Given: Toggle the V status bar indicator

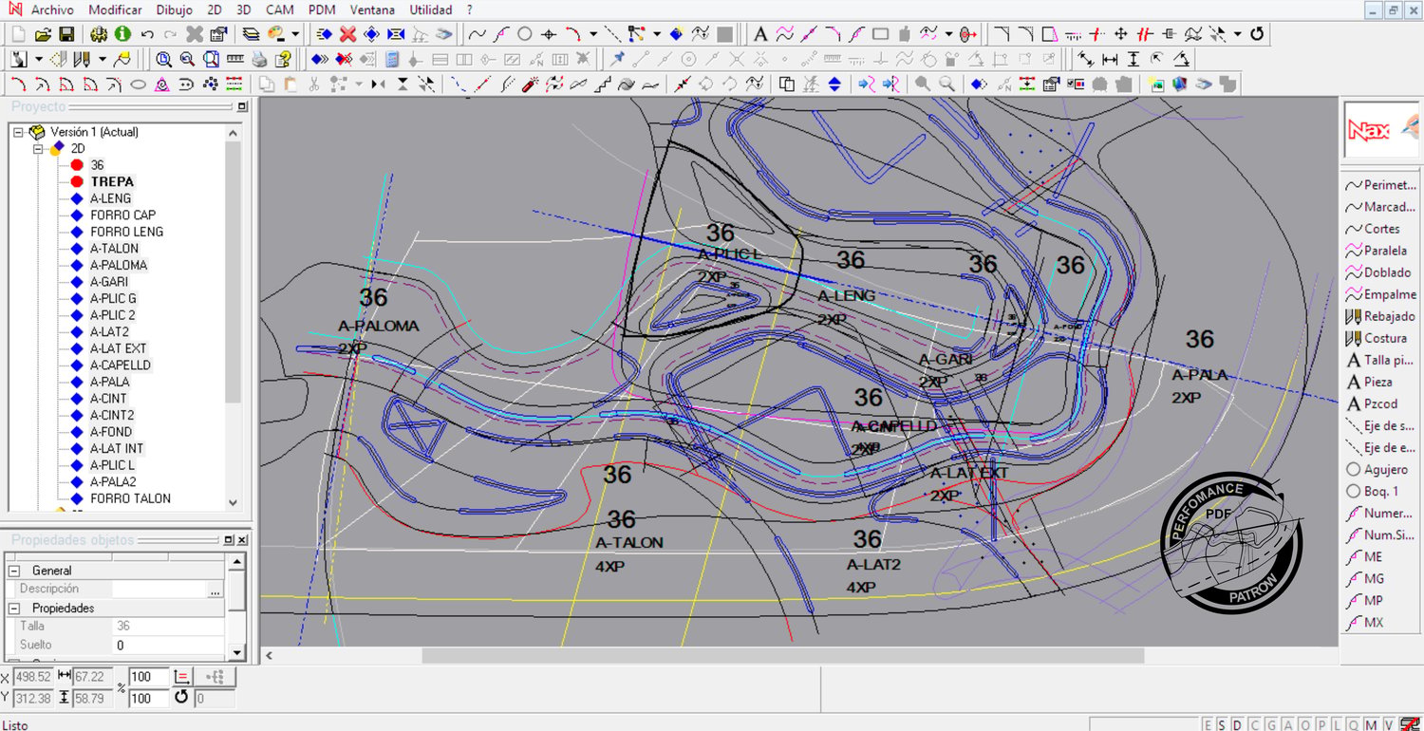Looking at the screenshot, I should point(1389,724).
